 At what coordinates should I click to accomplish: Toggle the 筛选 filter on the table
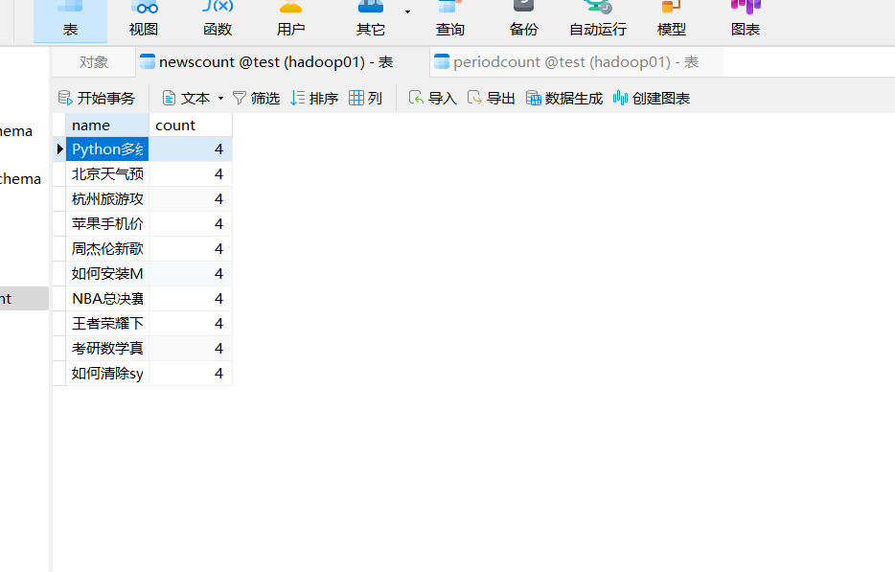pyautogui.click(x=255, y=97)
